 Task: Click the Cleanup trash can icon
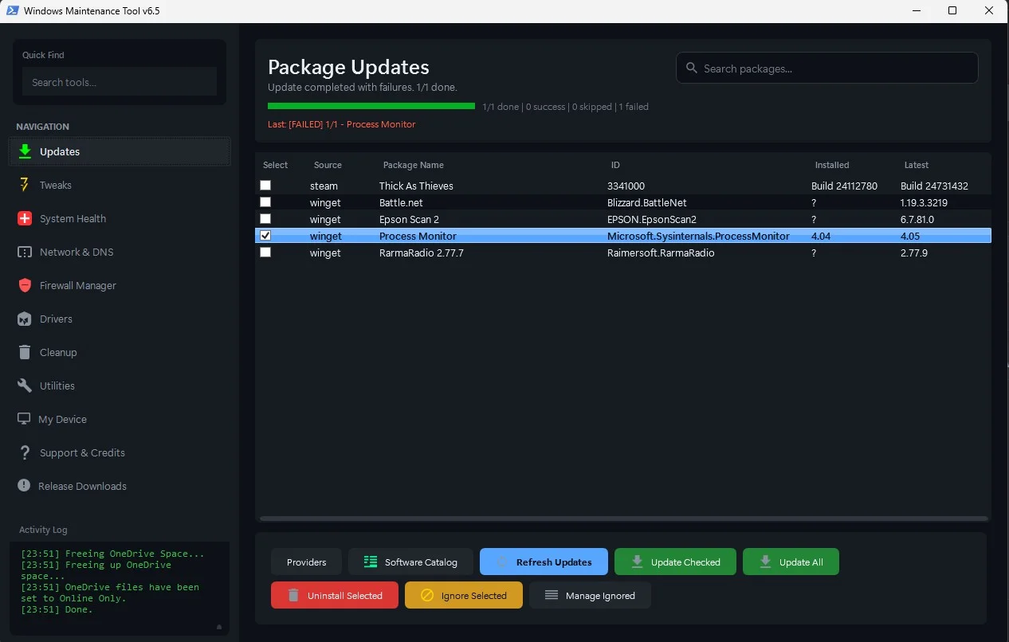point(25,352)
